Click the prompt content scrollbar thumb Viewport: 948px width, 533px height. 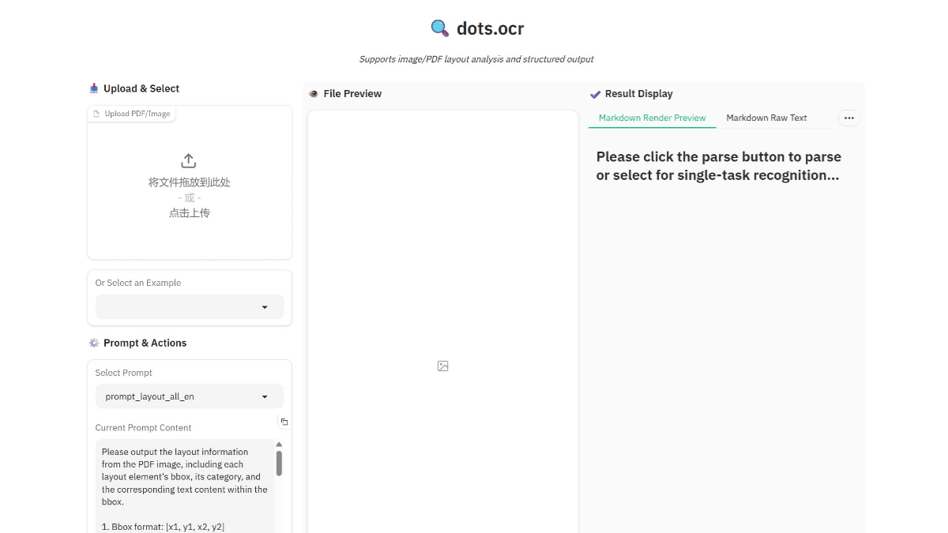point(279,464)
